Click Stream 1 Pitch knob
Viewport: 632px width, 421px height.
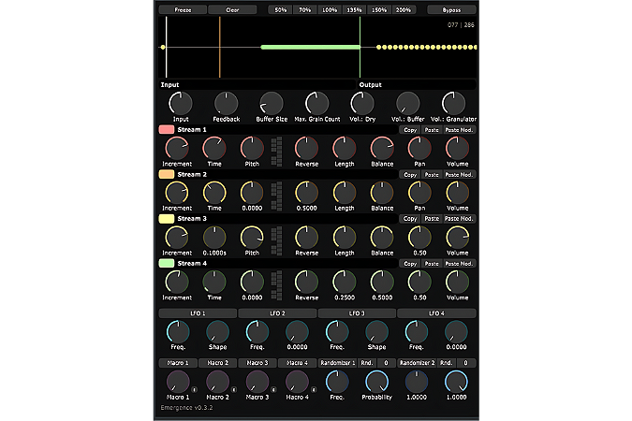pyautogui.click(x=252, y=148)
